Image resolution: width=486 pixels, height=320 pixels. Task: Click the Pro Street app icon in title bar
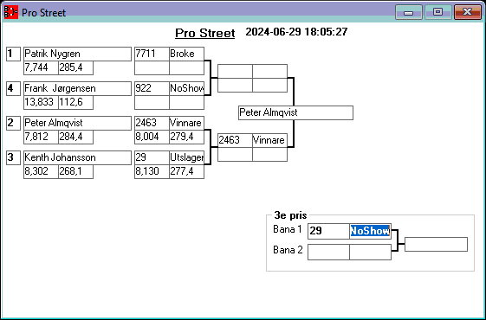[11, 12]
